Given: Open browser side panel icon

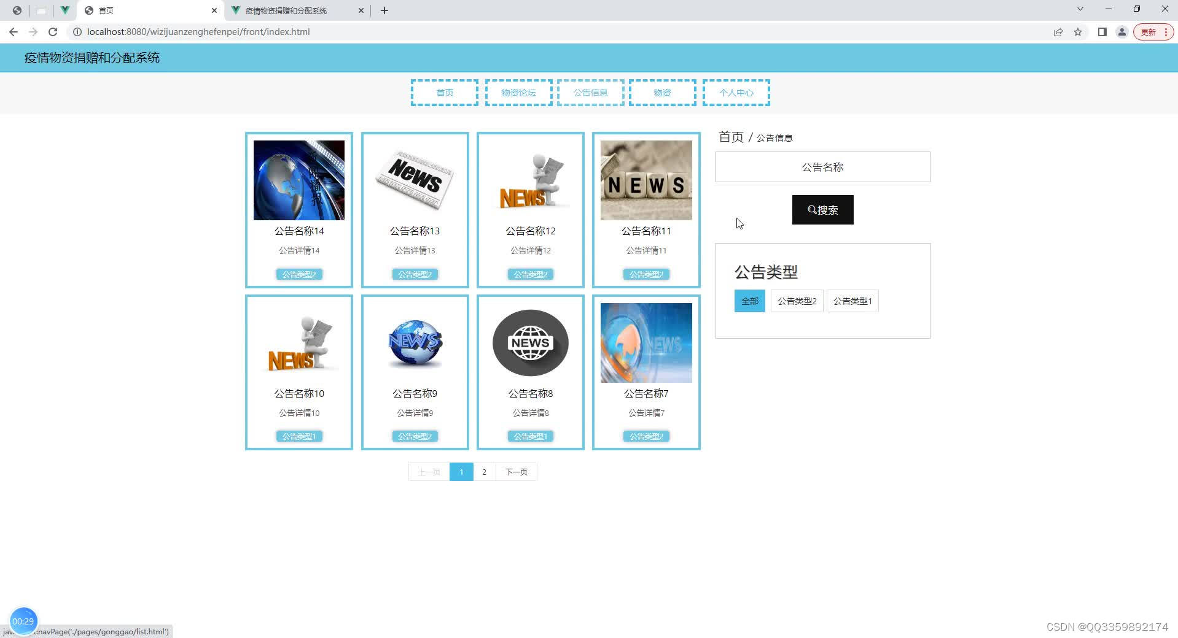Looking at the screenshot, I should coord(1102,32).
